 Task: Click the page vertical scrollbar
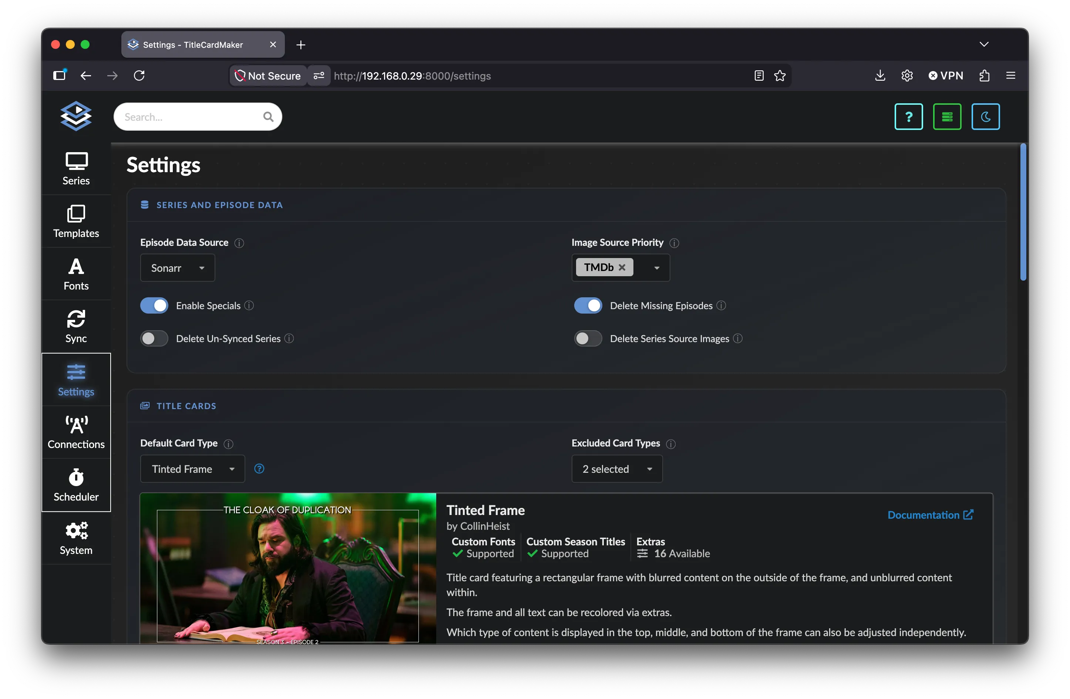(x=1023, y=212)
